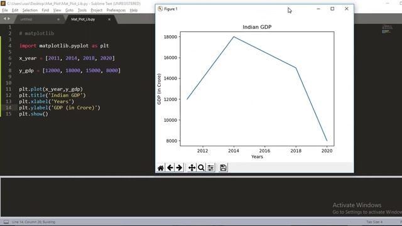
Task: Click the 18000 y-axis tick label
Action: (x=170, y=37)
